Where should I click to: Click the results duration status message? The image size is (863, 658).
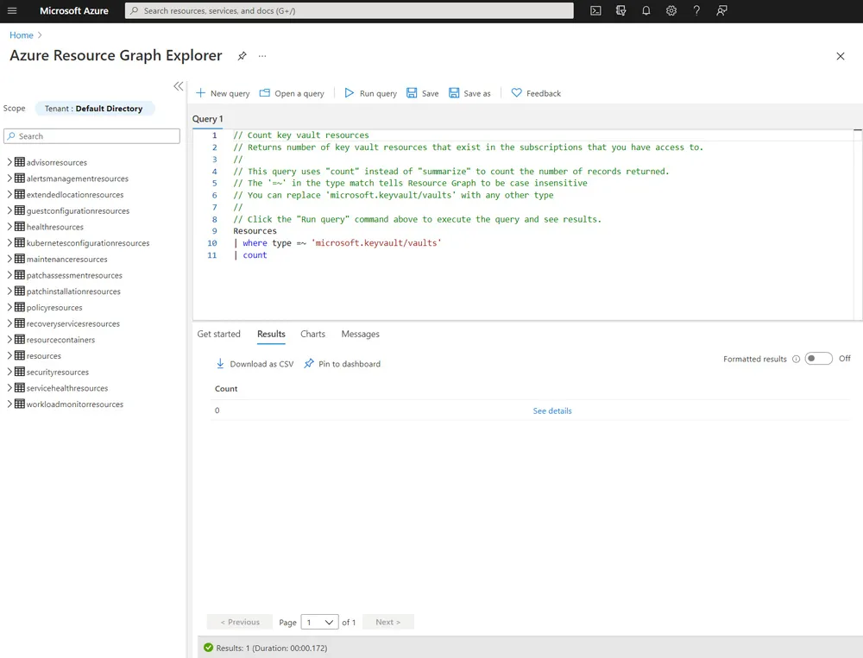[272, 649]
